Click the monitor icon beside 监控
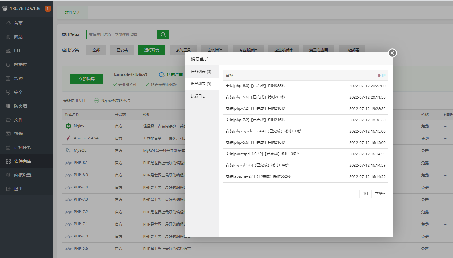This screenshot has width=453, height=258. 8,78
